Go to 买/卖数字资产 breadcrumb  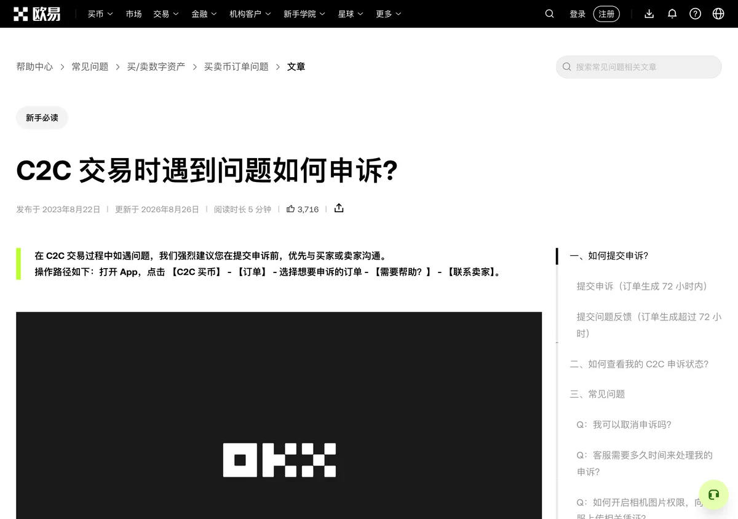[x=156, y=66]
